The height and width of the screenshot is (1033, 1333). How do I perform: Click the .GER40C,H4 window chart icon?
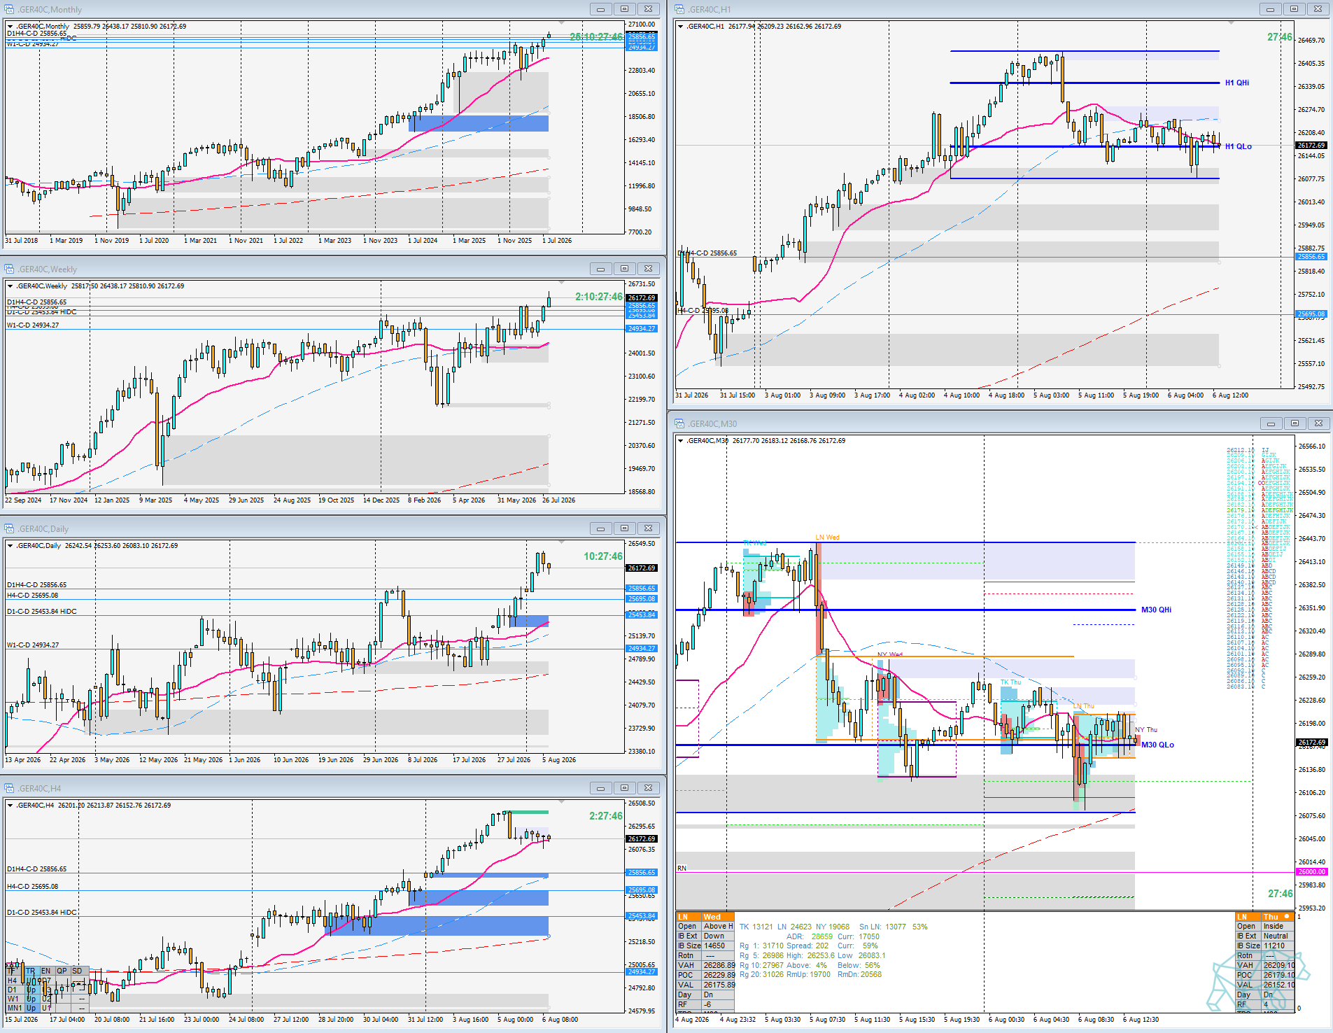pos(10,788)
